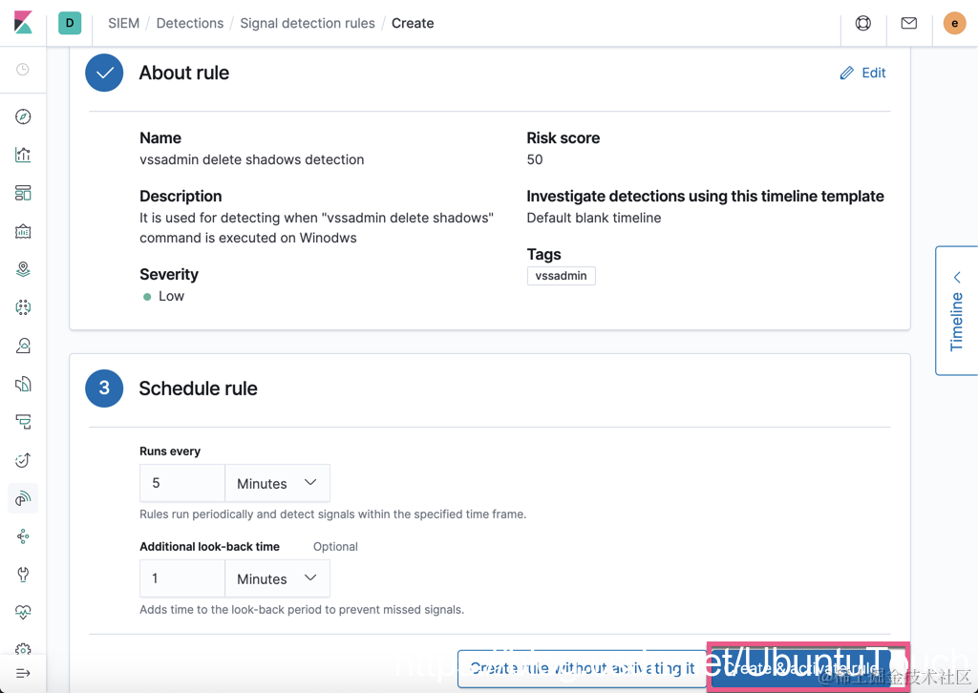Navigate to SIEM breadcrumb

[x=123, y=23]
